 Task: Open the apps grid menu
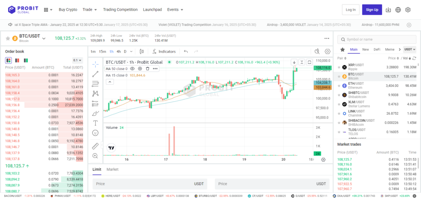[48, 10]
